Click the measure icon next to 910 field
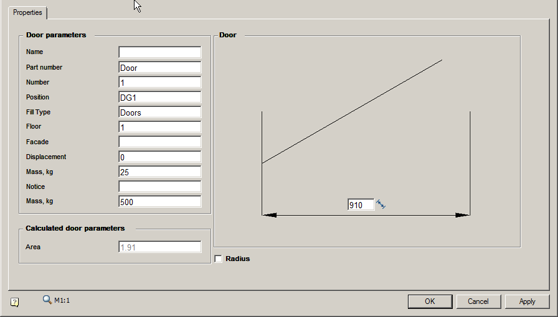558x317 pixels. [x=381, y=204]
